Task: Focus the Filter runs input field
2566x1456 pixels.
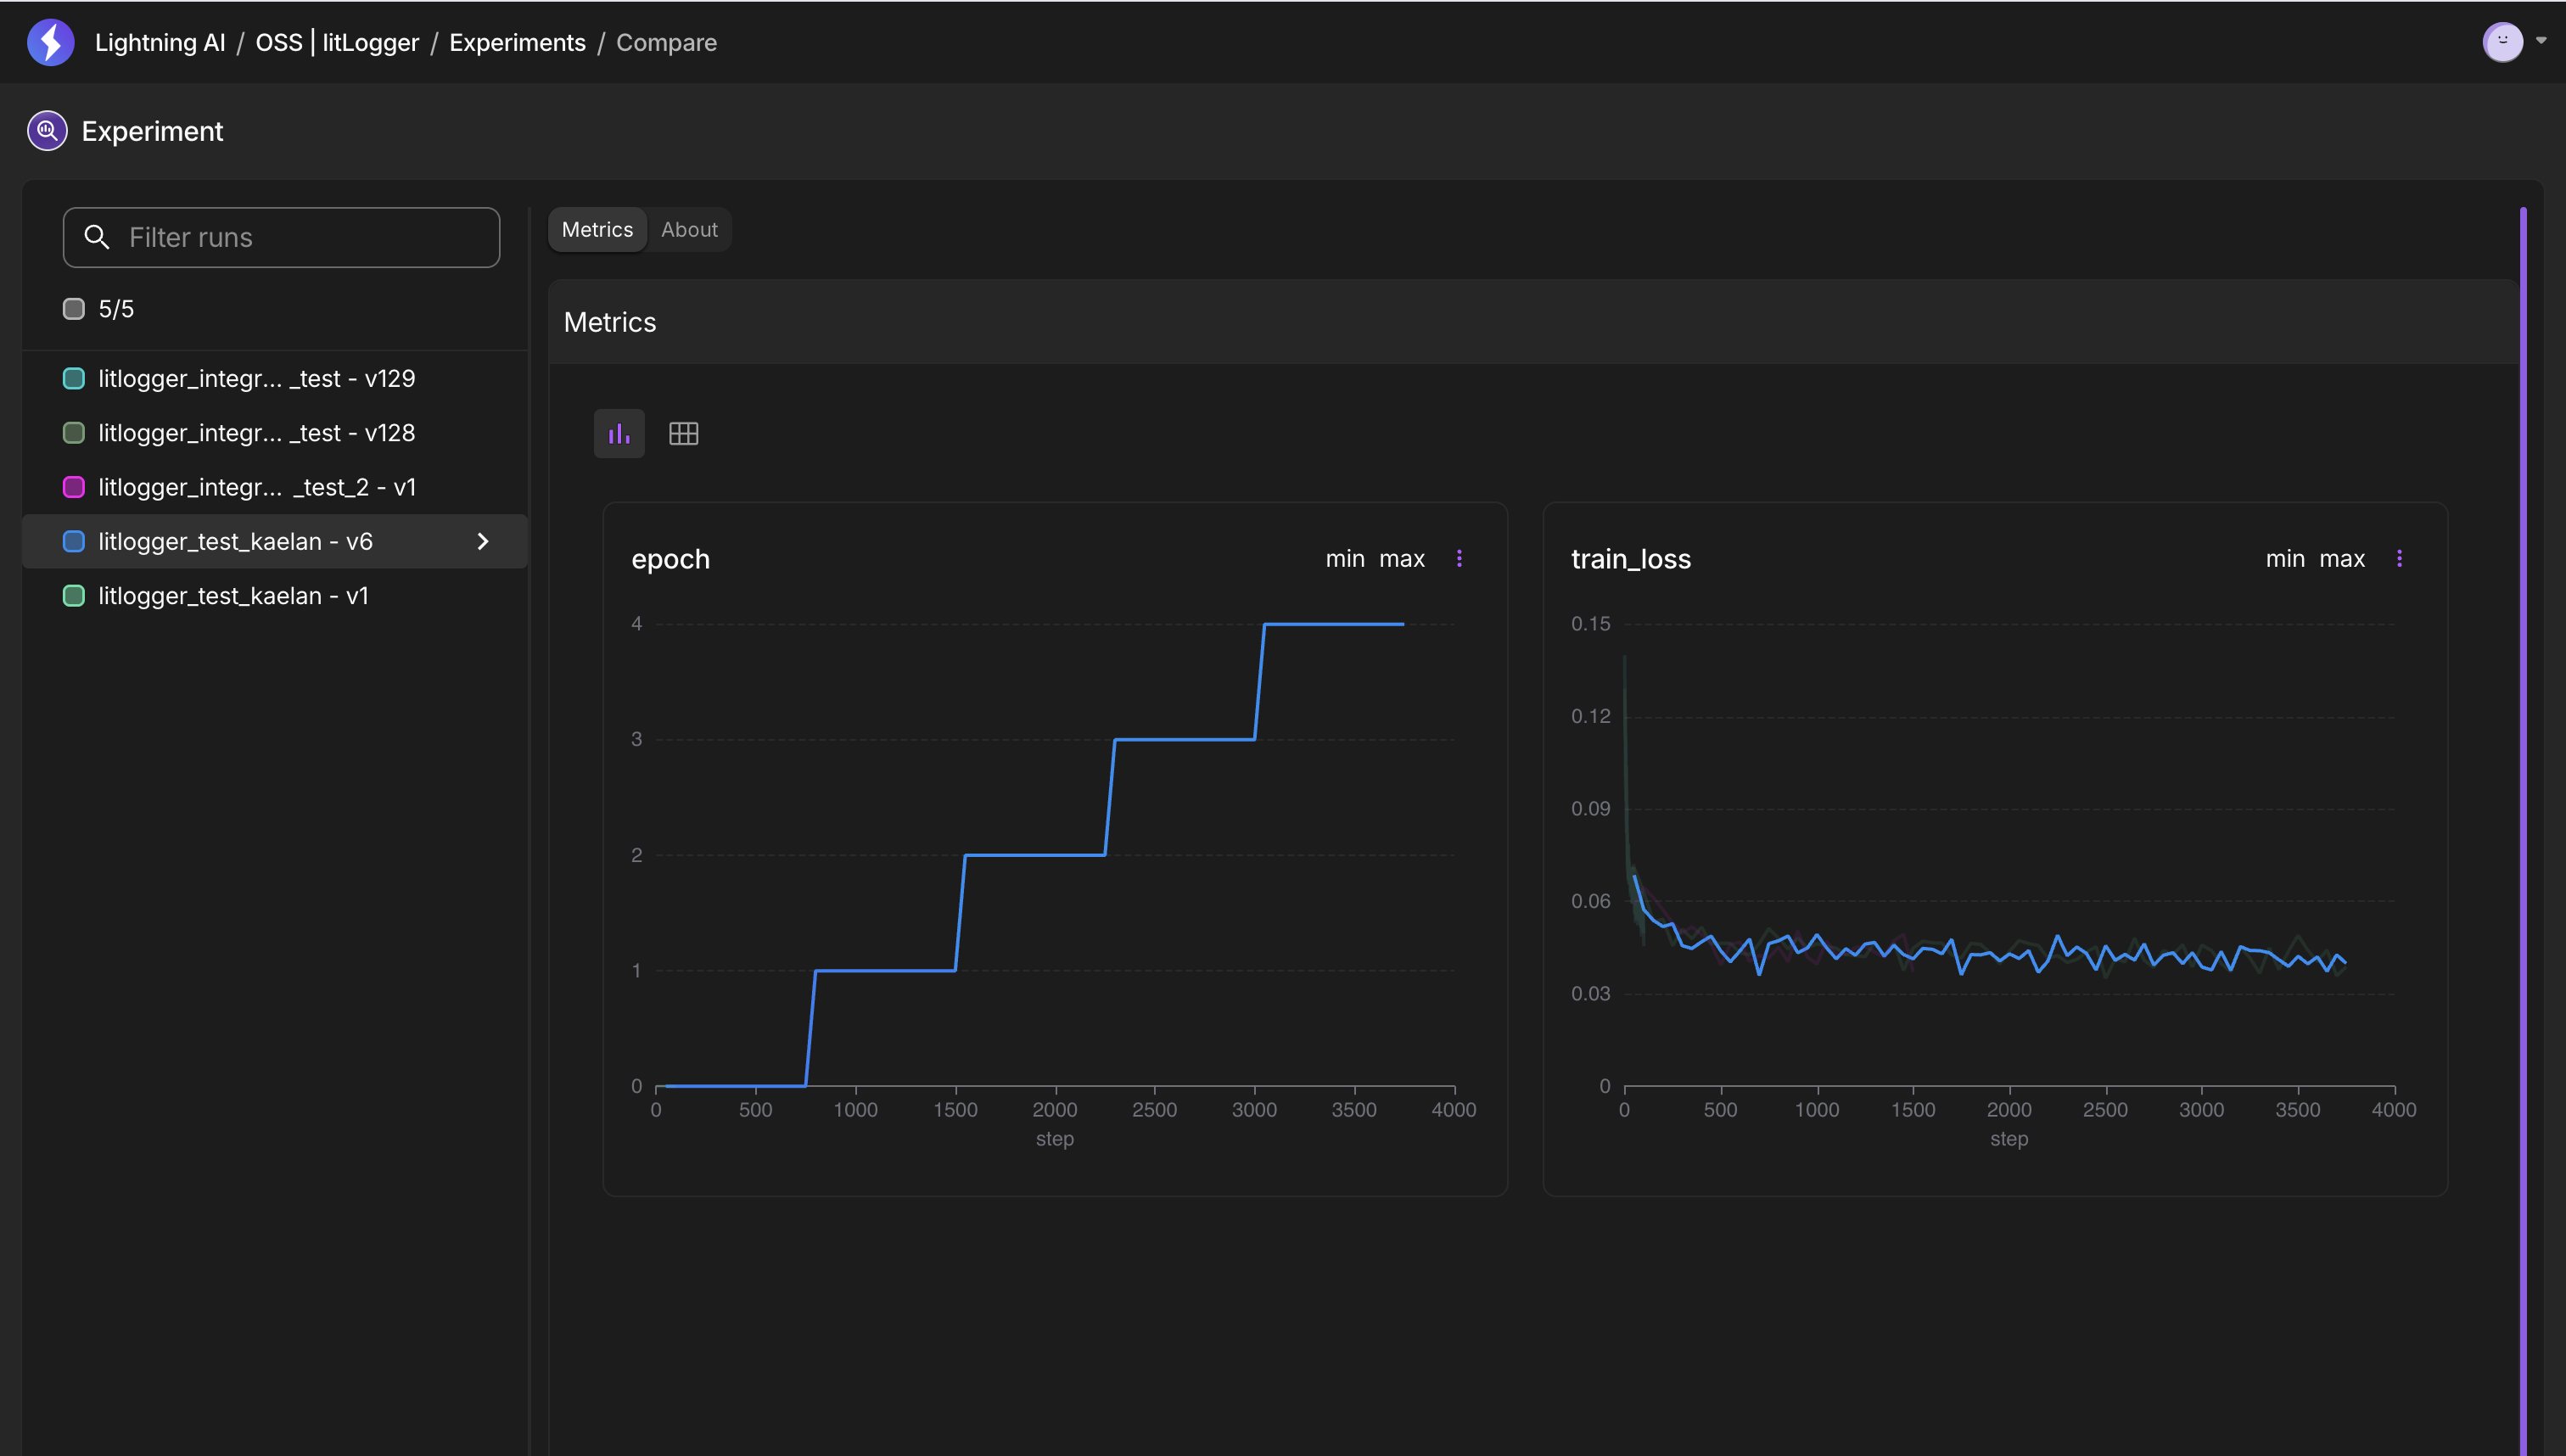Action: (281, 237)
